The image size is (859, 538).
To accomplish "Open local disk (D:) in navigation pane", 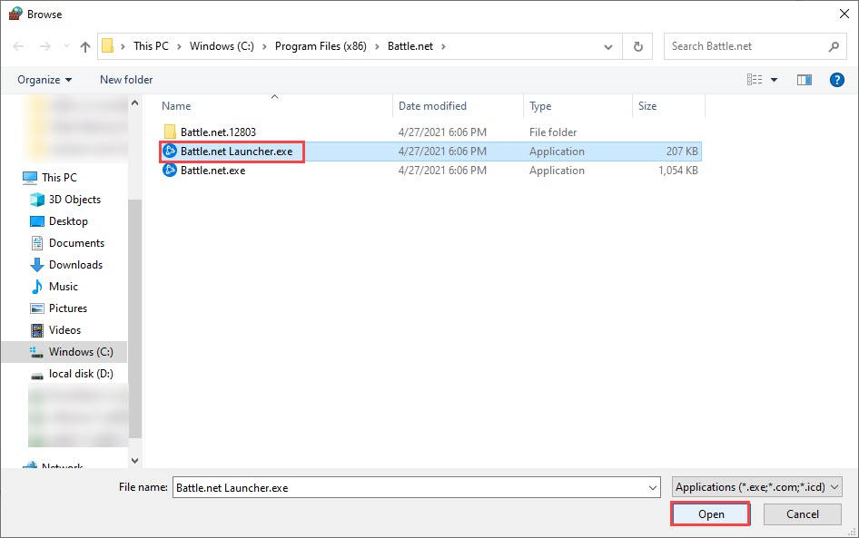I will 81,374.
